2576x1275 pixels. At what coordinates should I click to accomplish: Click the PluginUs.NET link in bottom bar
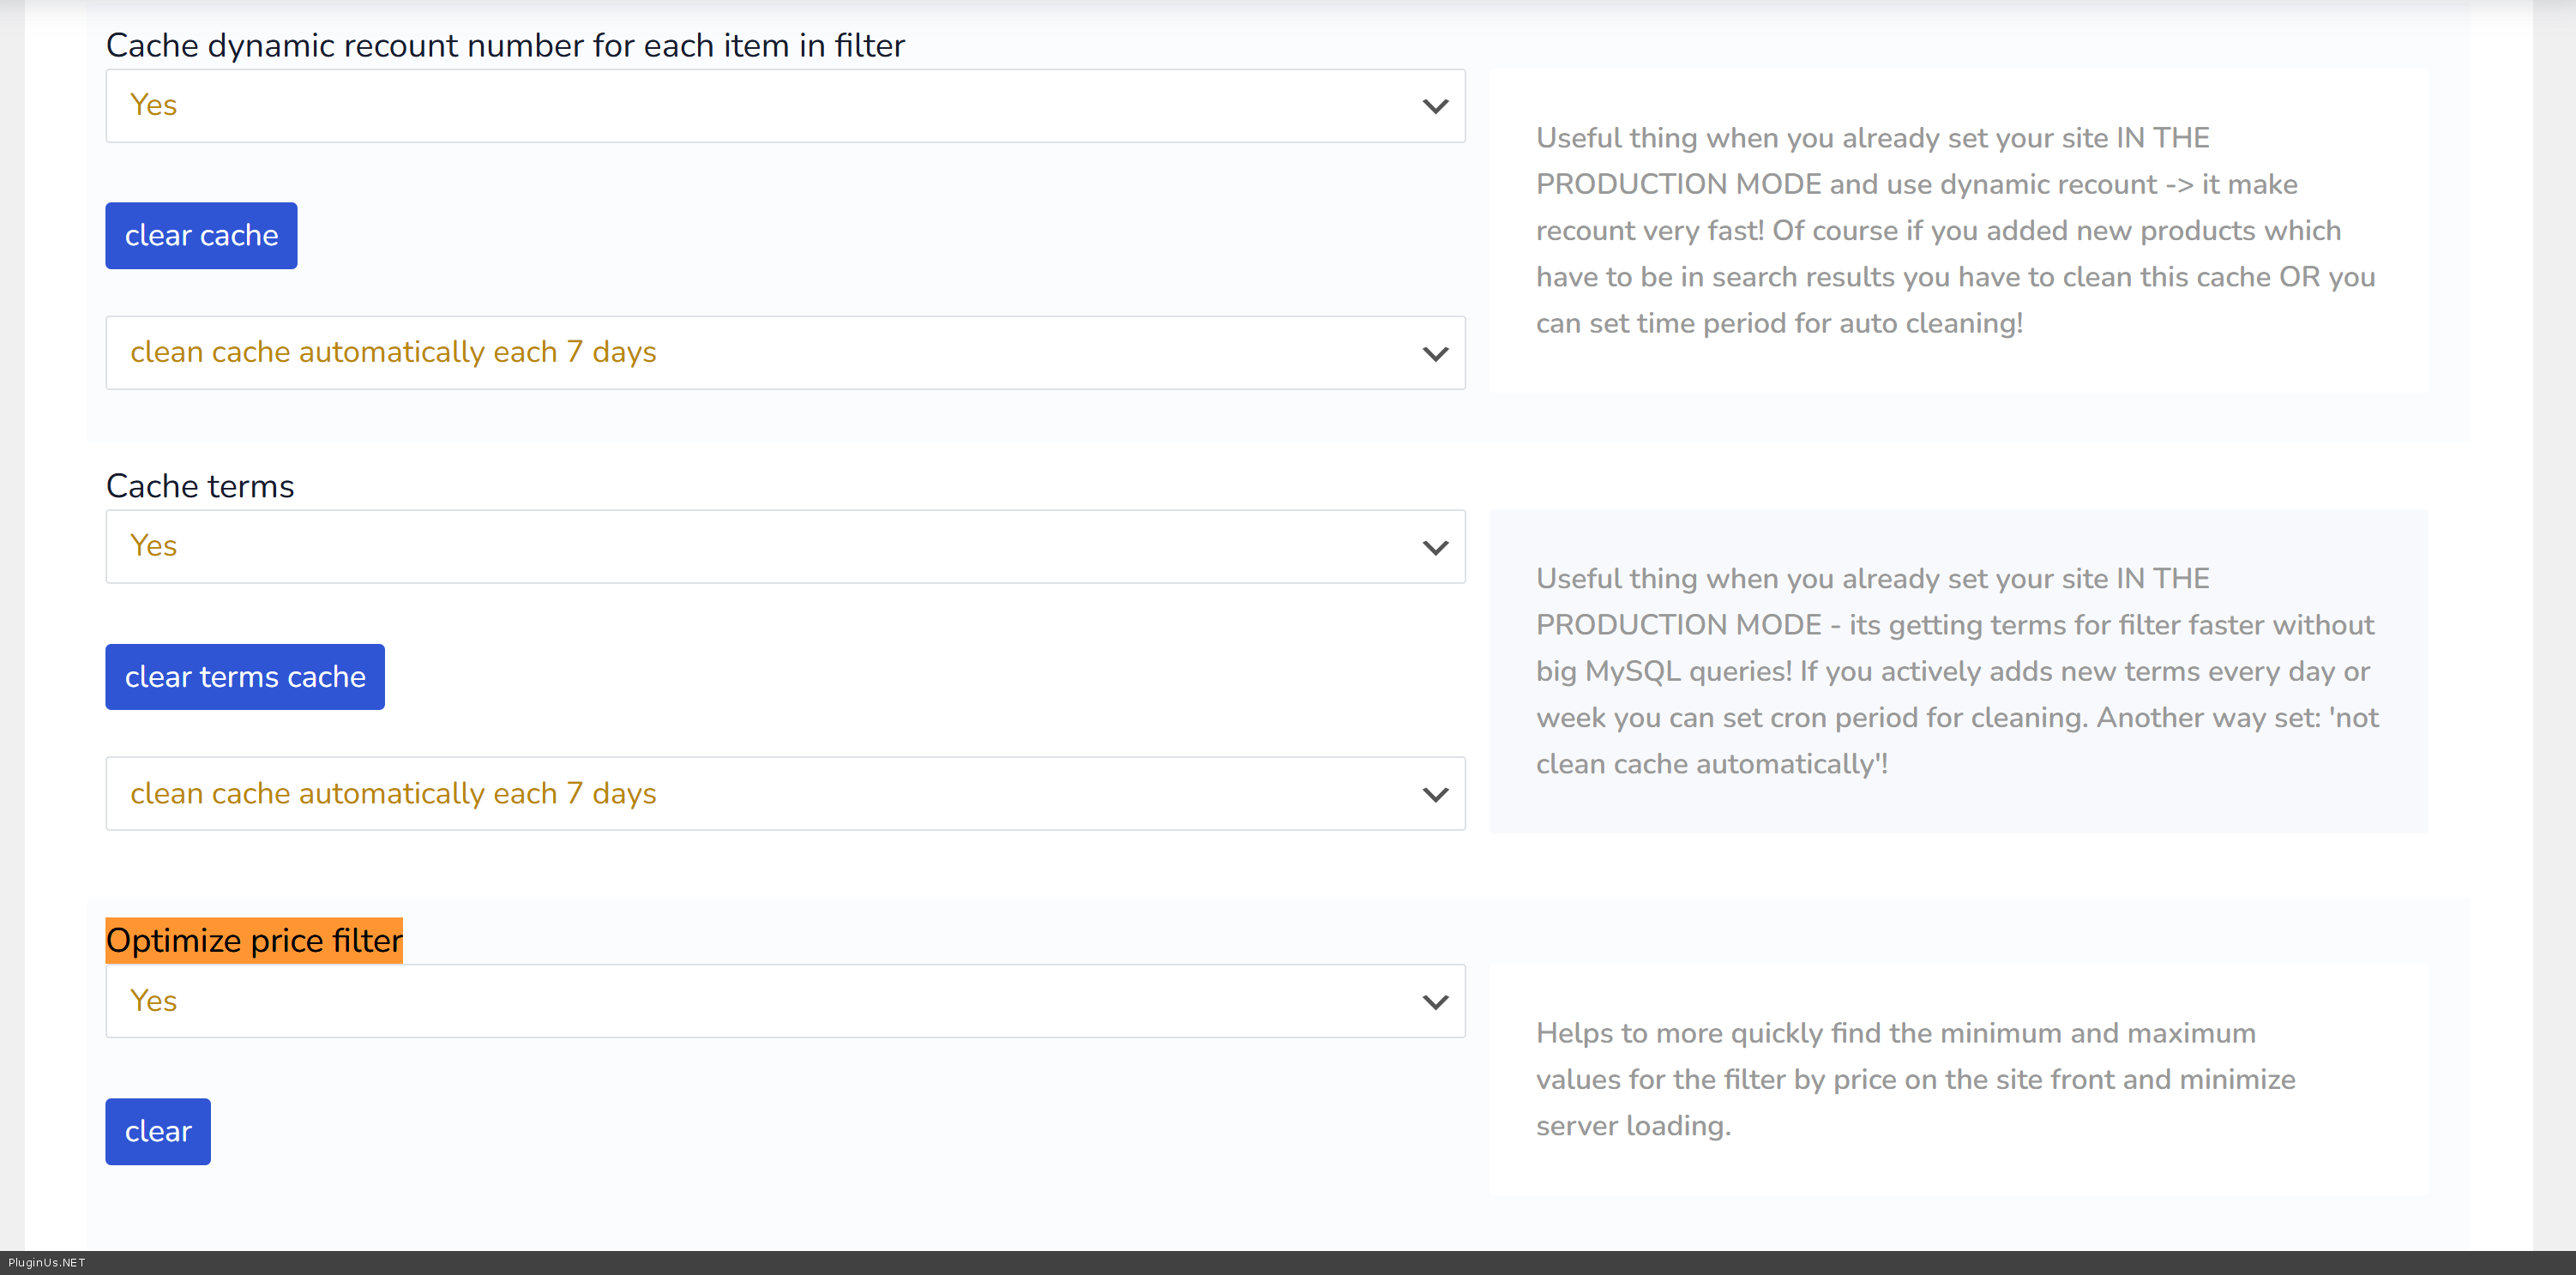47,1263
